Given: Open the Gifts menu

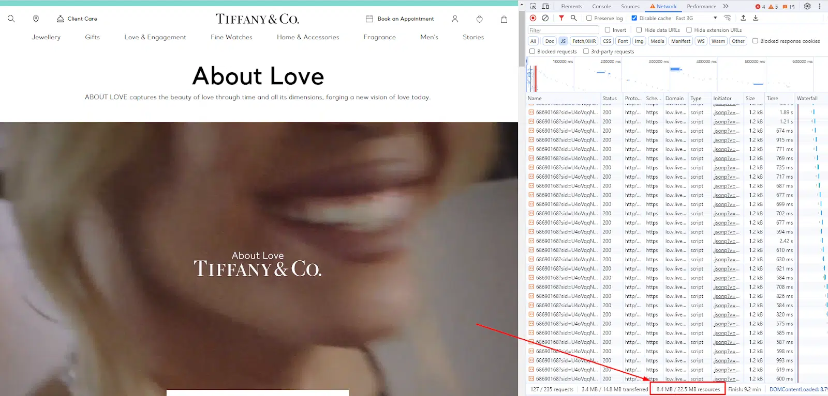Looking at the screenshot, I should click(x=93, y=37).
